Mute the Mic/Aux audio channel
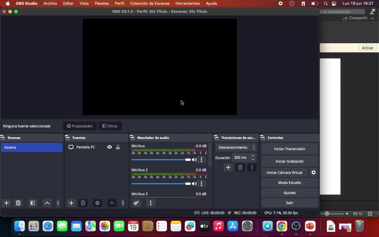The width and height of the screenshot is (379, 237). point(194,160)
